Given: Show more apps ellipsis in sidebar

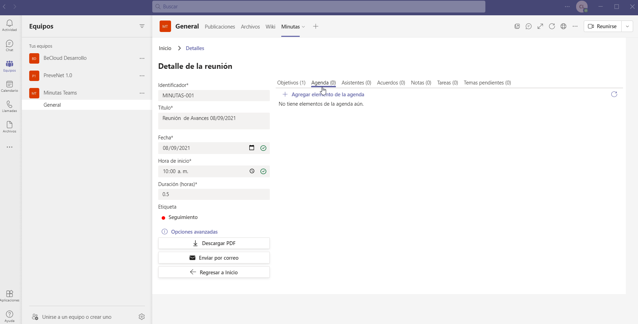Looking at the screenshot, I should pyautogui.click(x=9, y=147).
